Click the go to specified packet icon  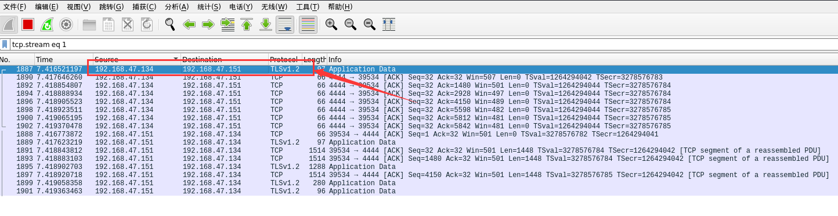[227, 24]
